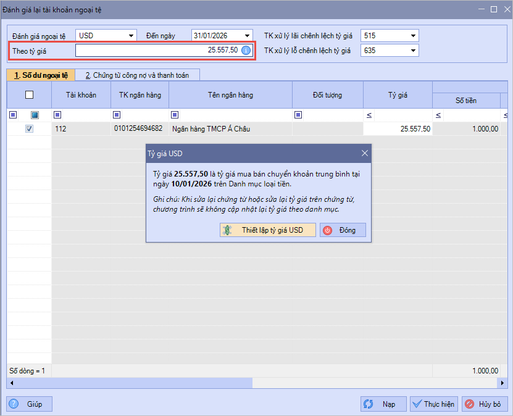Click the info icon beside the exchange rate
This screenshot has width=513, height=416.
[x=246, y=50]
